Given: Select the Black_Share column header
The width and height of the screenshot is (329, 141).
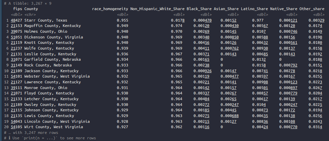Looking at the screenshot, I should point(199,8).
